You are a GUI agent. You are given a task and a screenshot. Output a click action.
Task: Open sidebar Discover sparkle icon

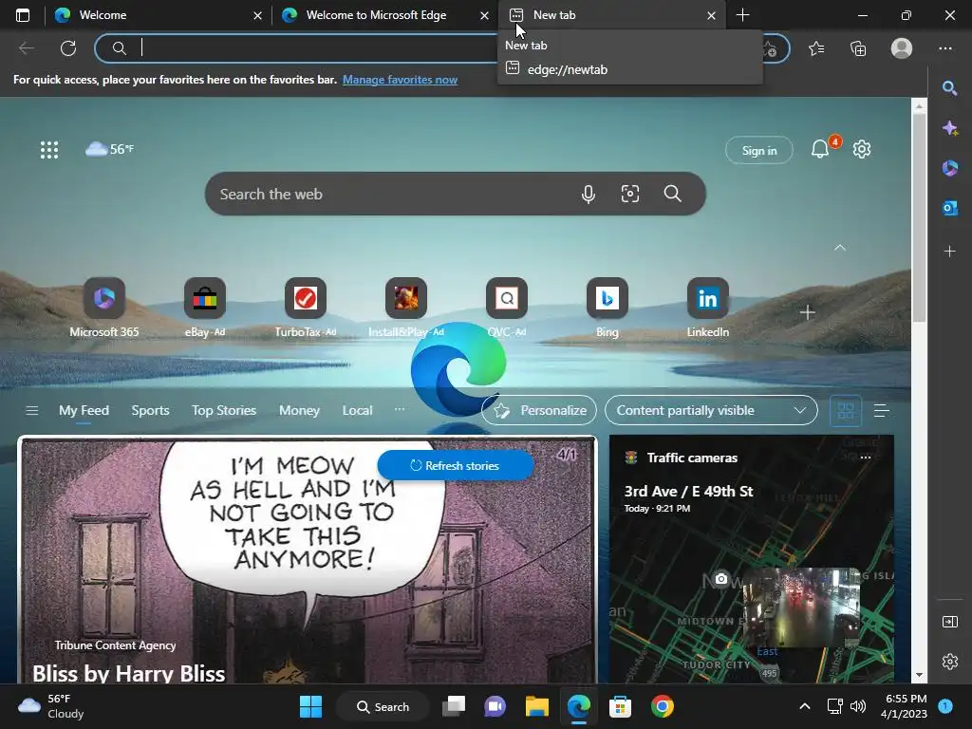tap(949, 128)
